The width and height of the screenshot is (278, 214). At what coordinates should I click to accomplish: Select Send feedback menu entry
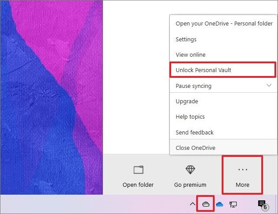pos(224,132)
